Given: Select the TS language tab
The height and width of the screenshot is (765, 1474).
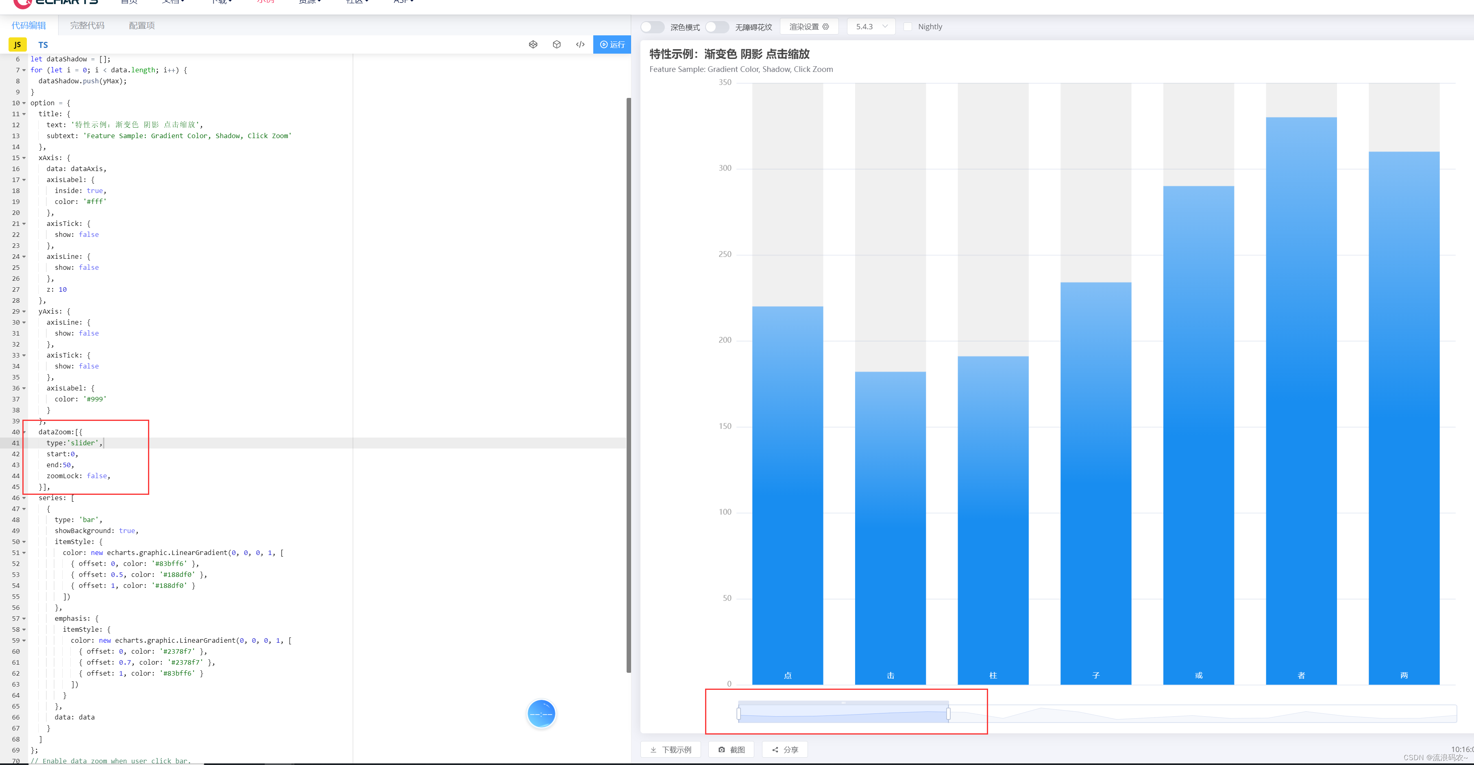Looking at the screenshot, I should click(43, 45).
